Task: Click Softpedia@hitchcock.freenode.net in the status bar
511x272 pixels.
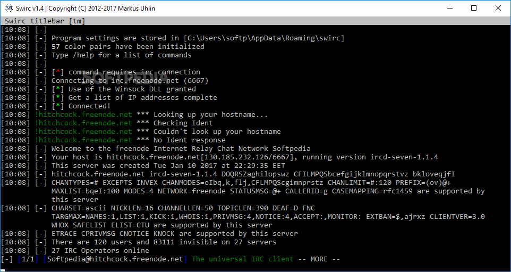Action: click(x=115, y=259)
